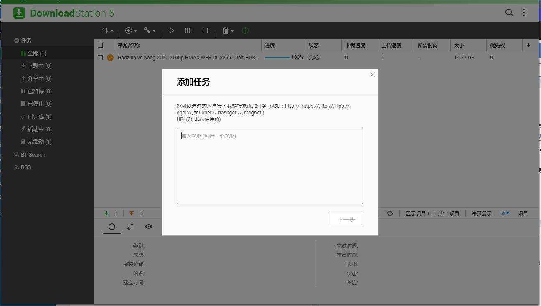541x306 pixels.
Task: Select the RSS sidebar item
Action: click(25, 167)
